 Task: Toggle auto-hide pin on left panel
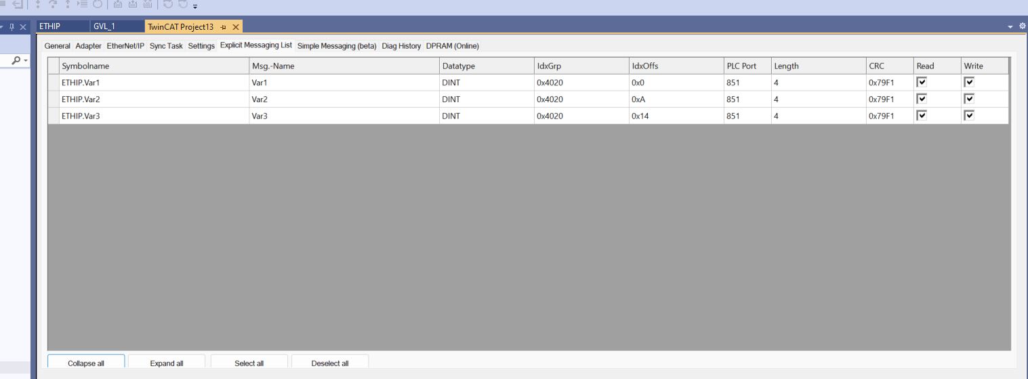click(x=12, y=27)
